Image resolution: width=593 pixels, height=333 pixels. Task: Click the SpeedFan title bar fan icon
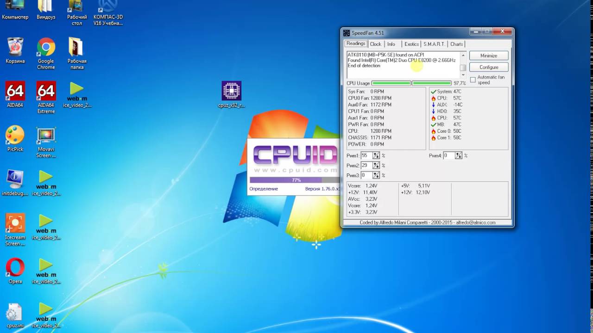click(x=347, y=33)
